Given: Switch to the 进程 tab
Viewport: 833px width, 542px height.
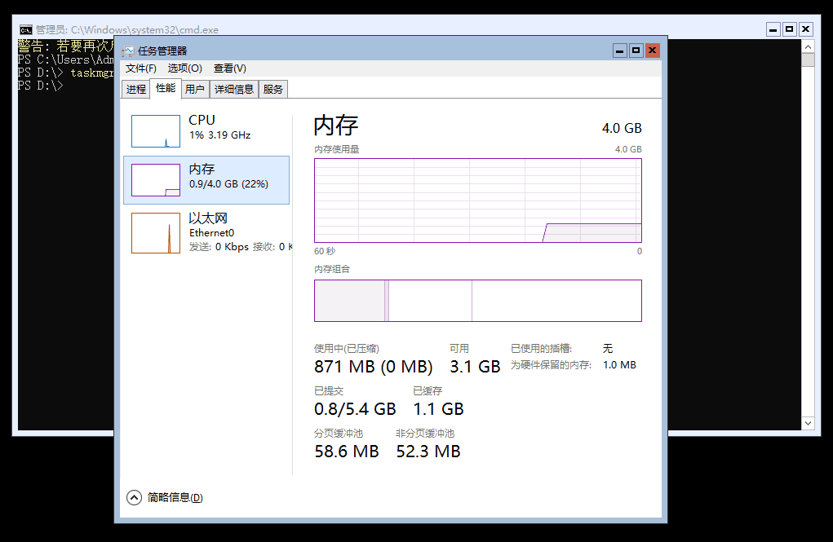Looking at the screenshot, I should click(135, 89).
